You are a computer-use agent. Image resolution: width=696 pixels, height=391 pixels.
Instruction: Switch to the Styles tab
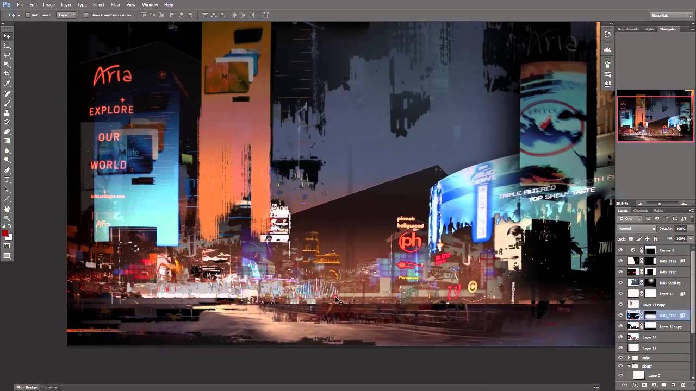pyautogui.click(x=649, y=29)
